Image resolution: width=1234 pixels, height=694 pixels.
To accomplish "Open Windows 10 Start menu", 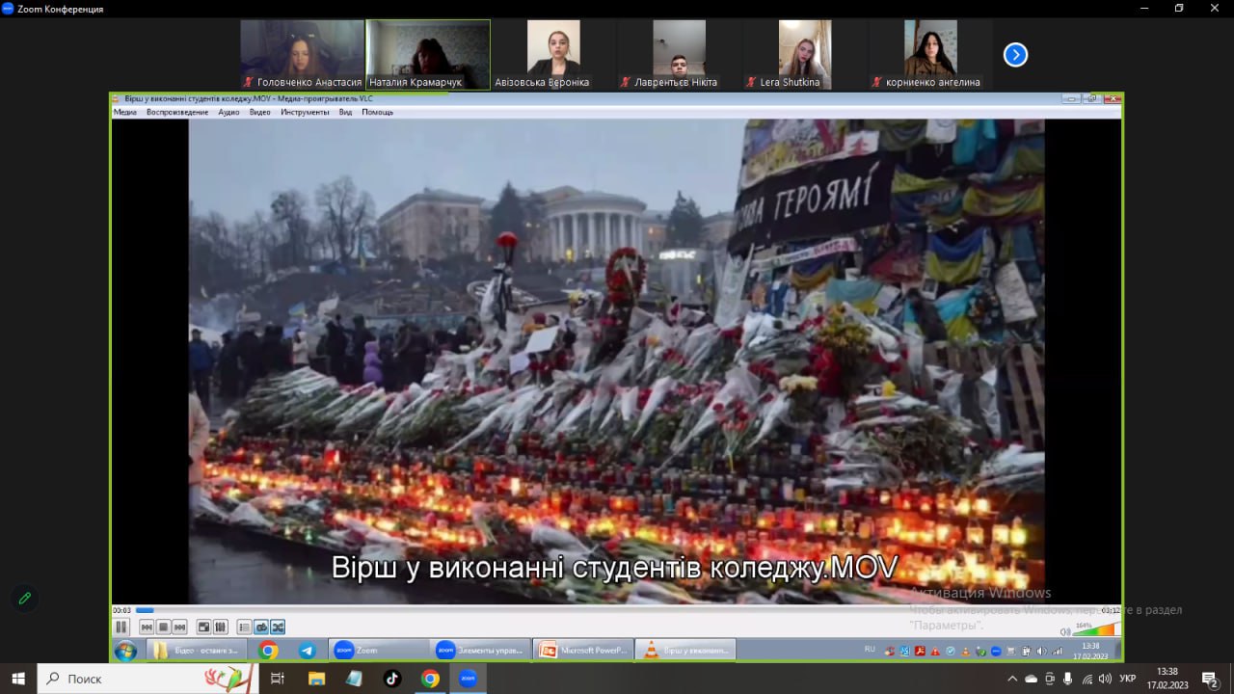I will click(18, 679).
